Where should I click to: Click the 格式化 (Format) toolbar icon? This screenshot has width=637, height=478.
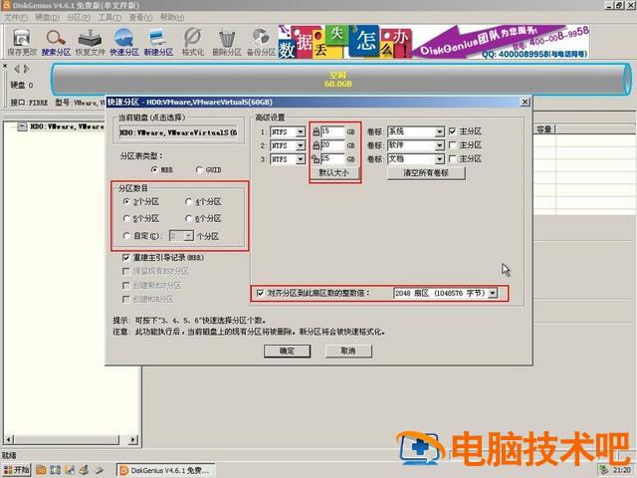click(194, 40)
